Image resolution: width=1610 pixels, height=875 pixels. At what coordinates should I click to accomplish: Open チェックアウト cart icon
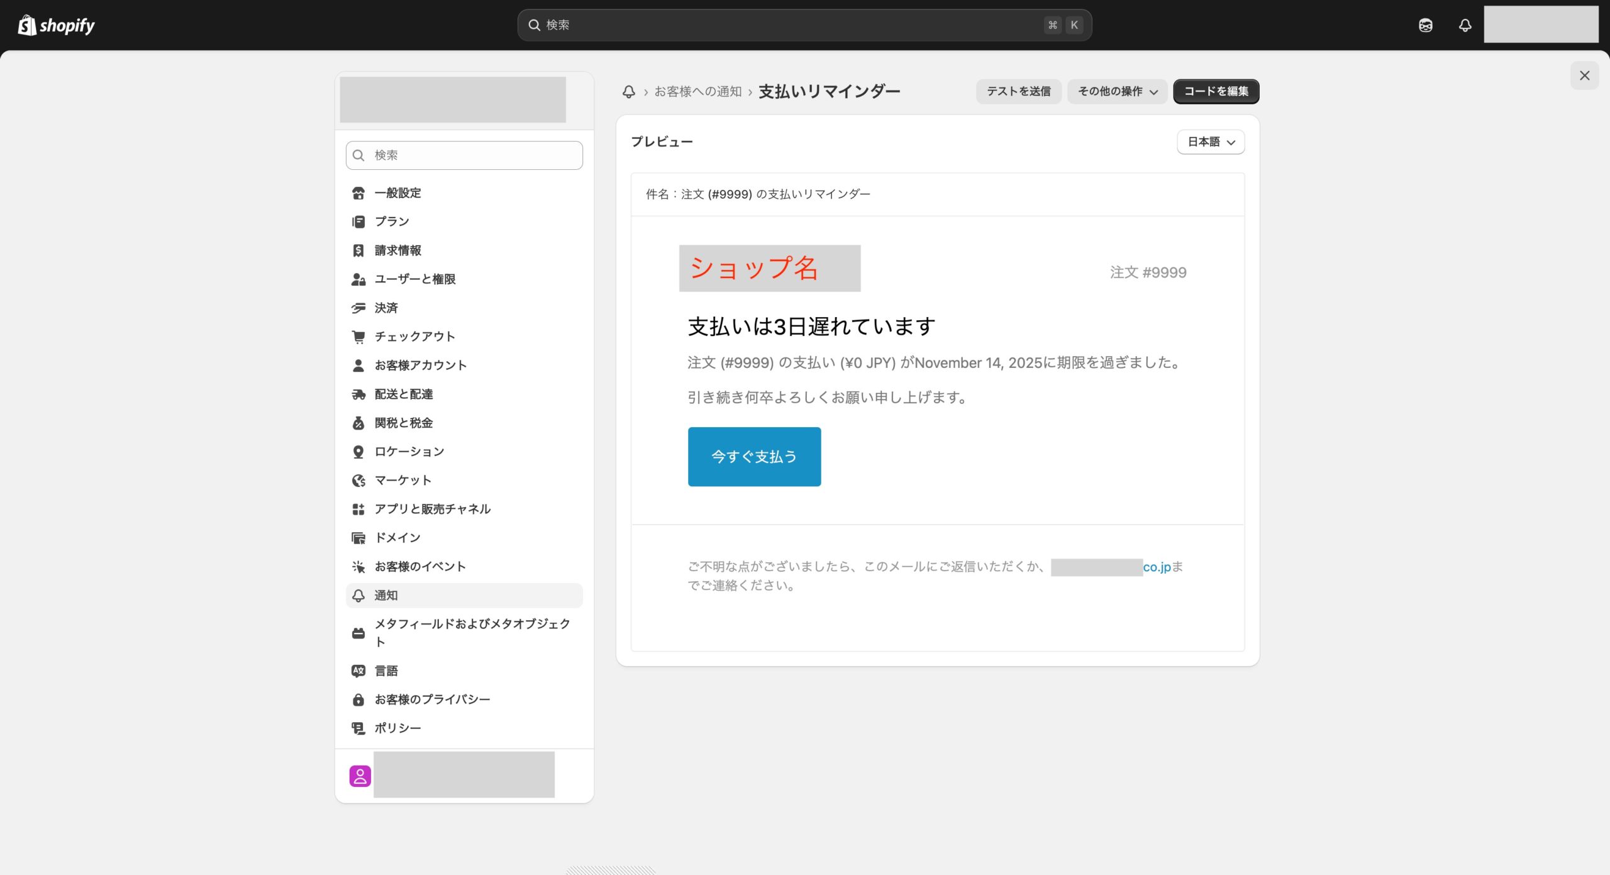[x=358, y=337]
